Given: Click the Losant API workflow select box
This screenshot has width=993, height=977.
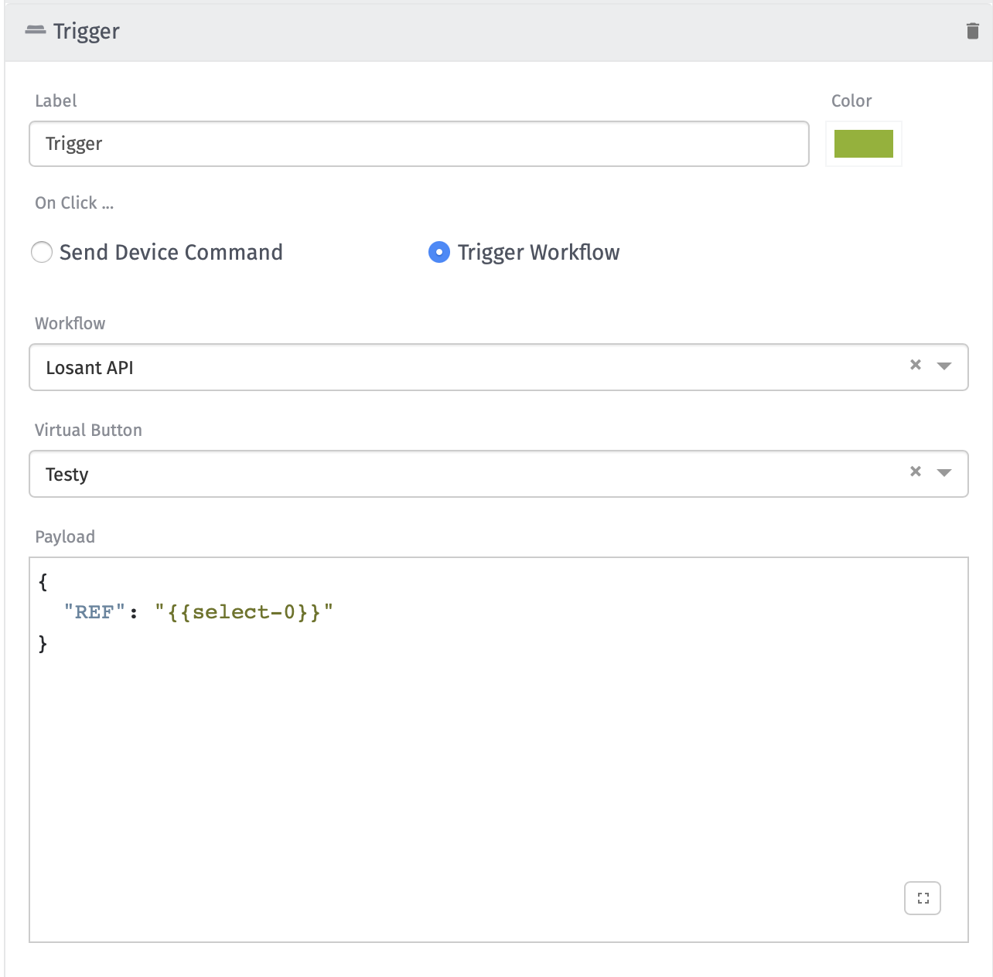Looking at the screenshot, I should (x=464, y=367).
